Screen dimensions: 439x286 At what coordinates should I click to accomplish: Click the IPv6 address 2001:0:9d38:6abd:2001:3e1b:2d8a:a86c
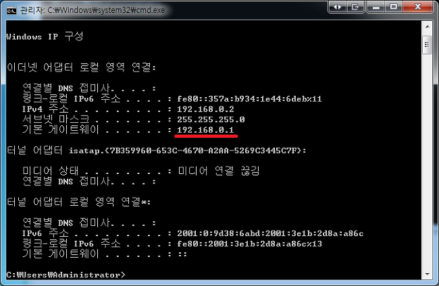click(270, 233)
